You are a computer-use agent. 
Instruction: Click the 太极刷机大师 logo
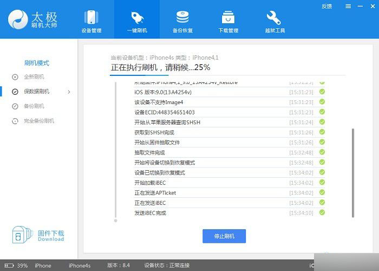click(32, 20)
